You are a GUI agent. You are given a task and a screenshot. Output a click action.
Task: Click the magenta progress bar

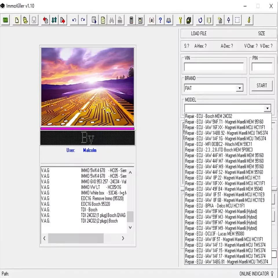coord(87,128)
